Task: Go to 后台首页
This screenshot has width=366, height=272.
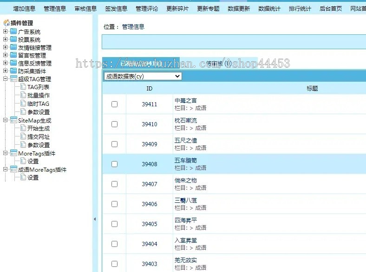Action: [331, 9]
